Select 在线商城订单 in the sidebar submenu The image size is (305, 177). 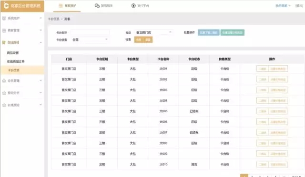pos(16,61)
